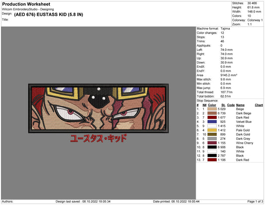Viewport: 265px width, 205px height.
Task: Click the Pale Gold color swatch
Action: pos(212,130)
